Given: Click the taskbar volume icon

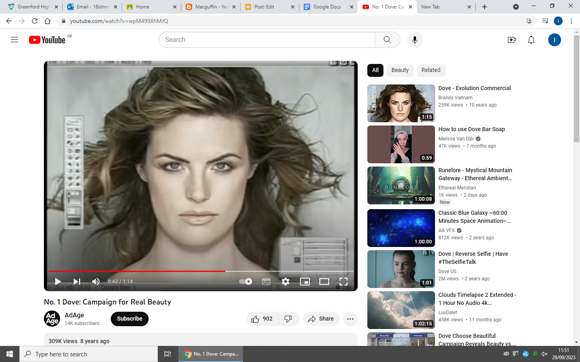Looking at the screenshot, I should (x=545, y=354).
